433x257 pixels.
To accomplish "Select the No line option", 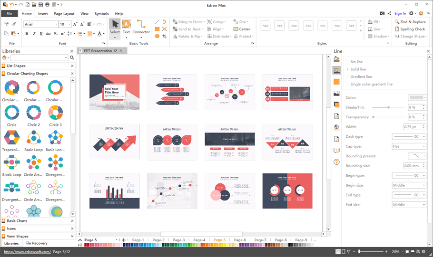I will (356, 62).
